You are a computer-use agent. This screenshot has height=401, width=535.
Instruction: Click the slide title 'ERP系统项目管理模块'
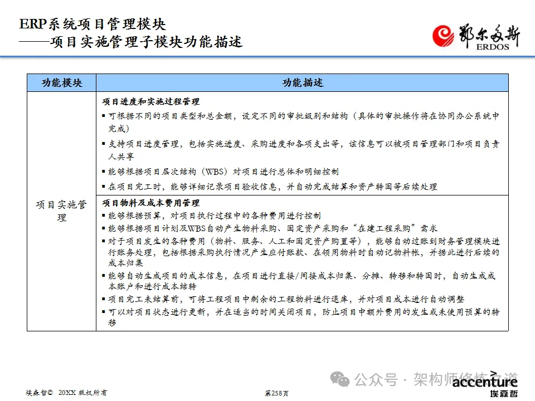tap(93, 24)
